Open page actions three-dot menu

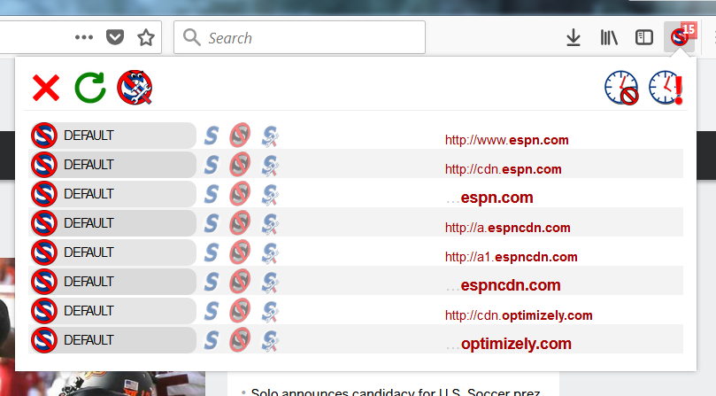click(x=84, y=37)
